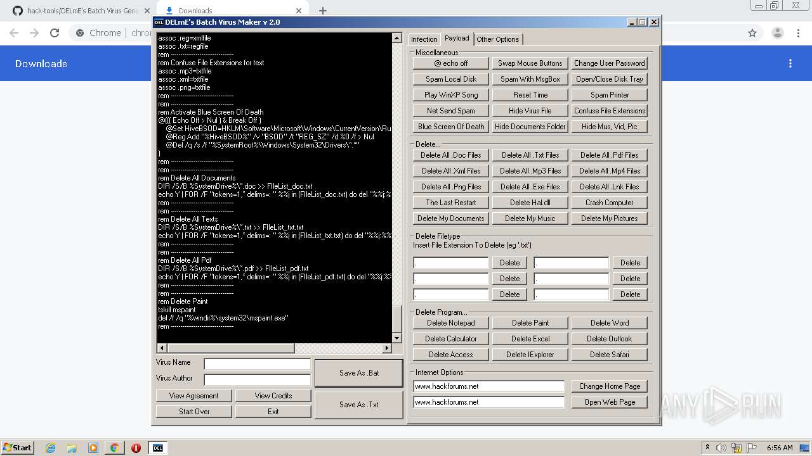
Task: Click Spam Local Disk button
Action: pyautogui.click(x=451, y=79)
